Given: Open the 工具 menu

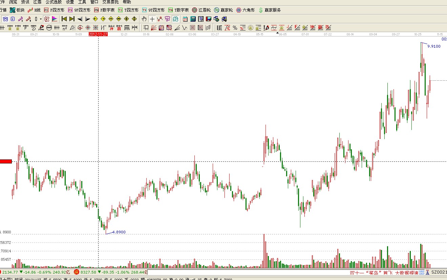Looking at the screenshot, I should point(82,2).
